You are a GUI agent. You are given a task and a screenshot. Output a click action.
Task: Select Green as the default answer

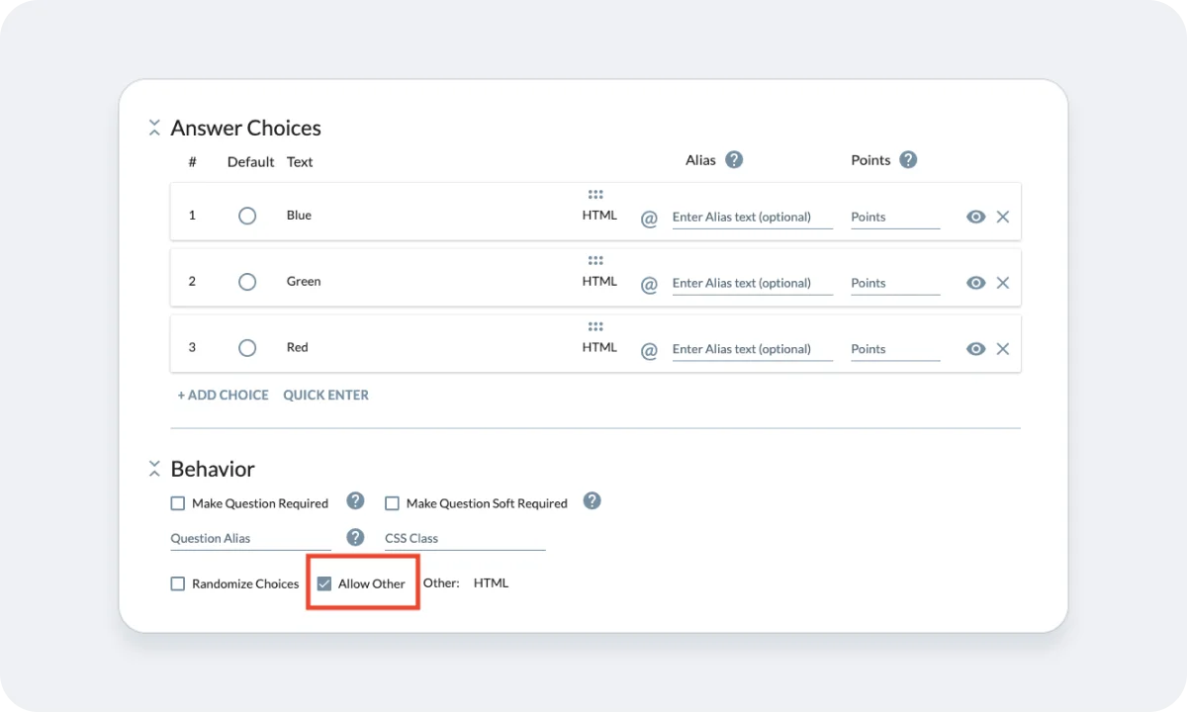point(247,280)
